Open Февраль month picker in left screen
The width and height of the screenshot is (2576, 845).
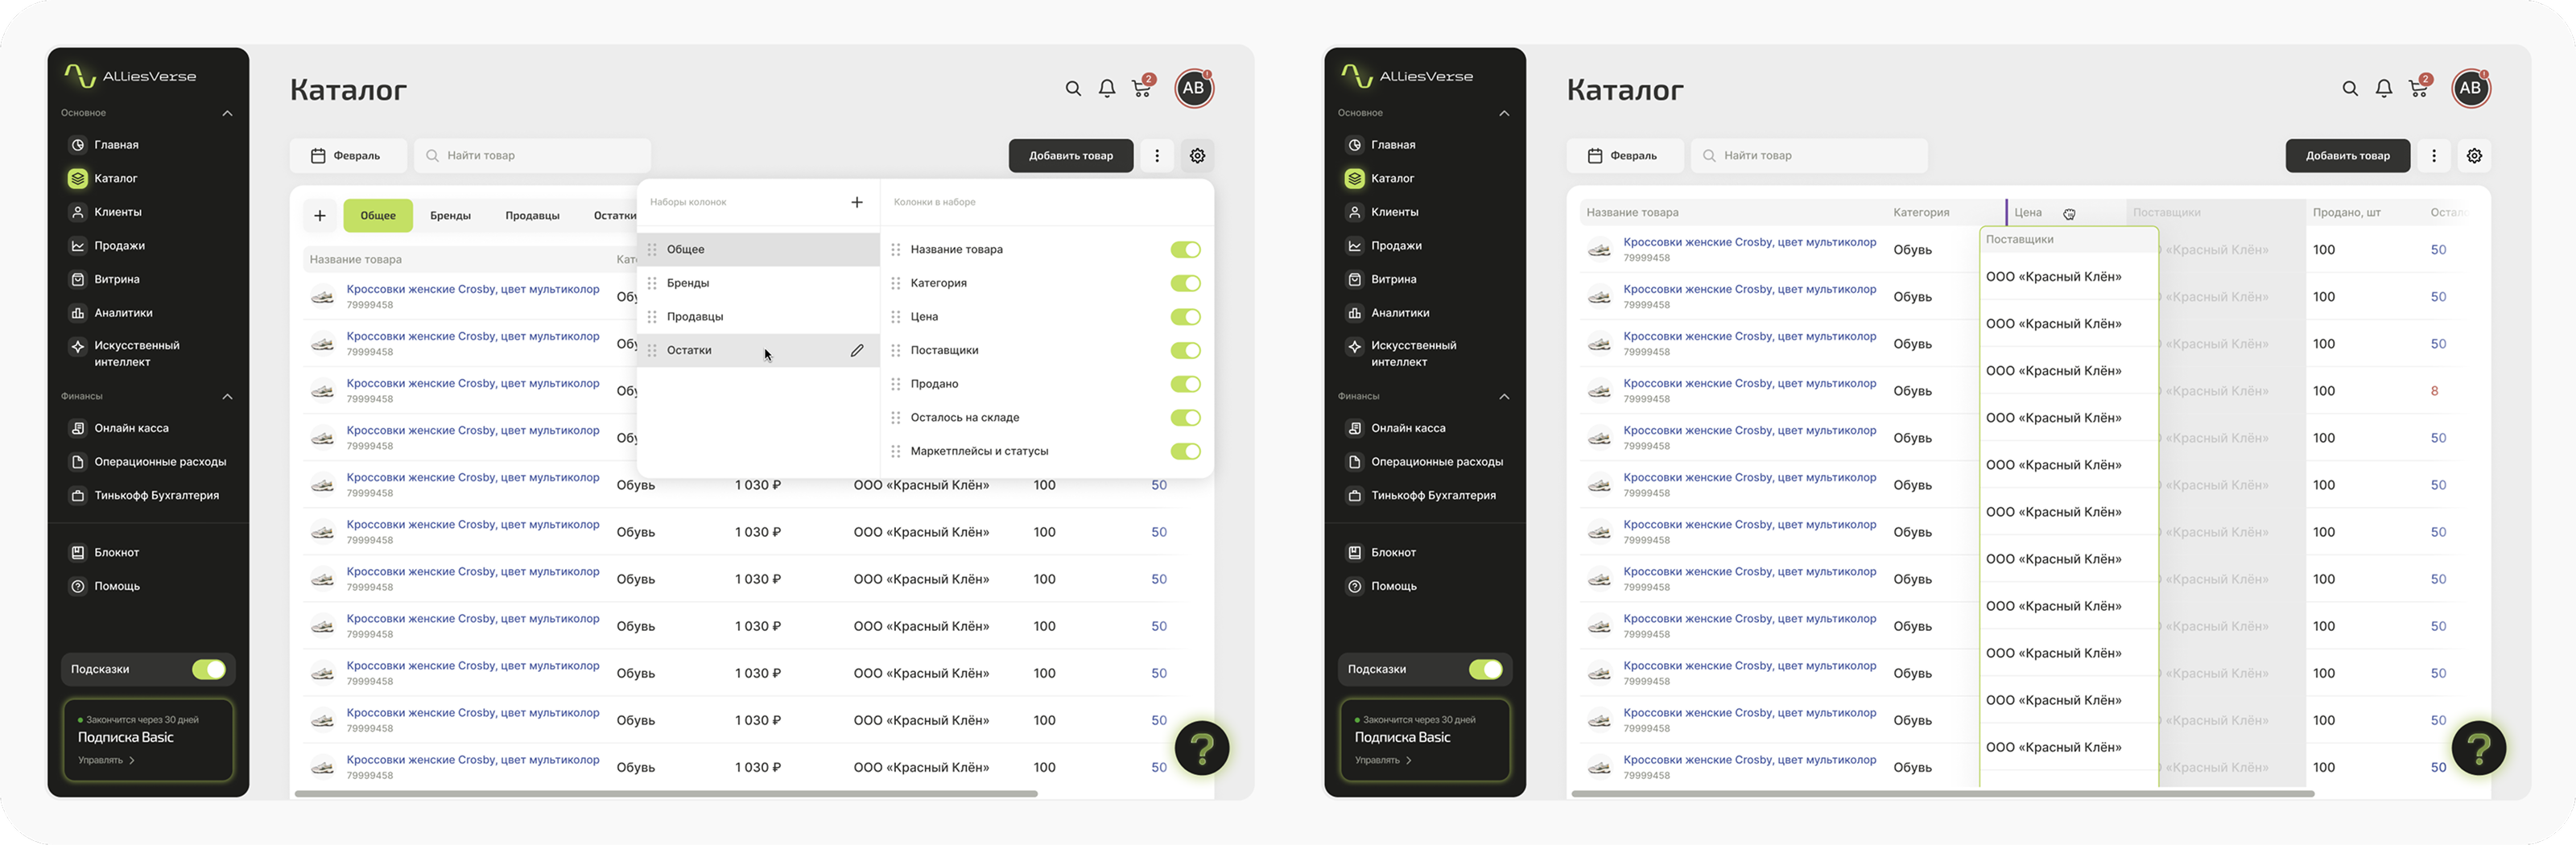point(348,156)
